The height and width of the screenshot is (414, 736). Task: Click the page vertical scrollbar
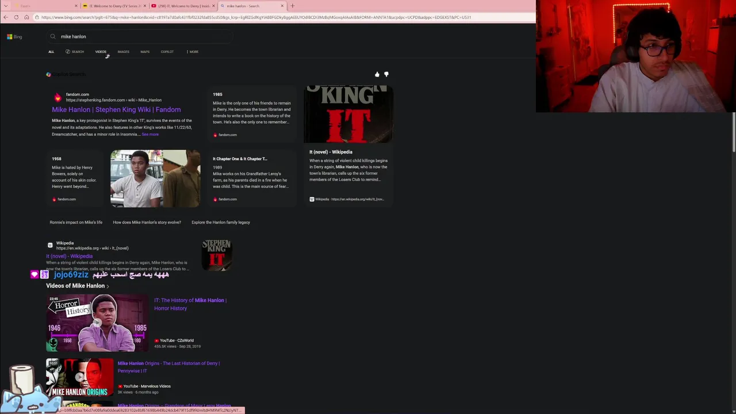click(x=734, y=132)
